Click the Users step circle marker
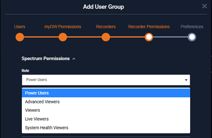The height and width of the screenshot is (138, 212). coord(20,37)
